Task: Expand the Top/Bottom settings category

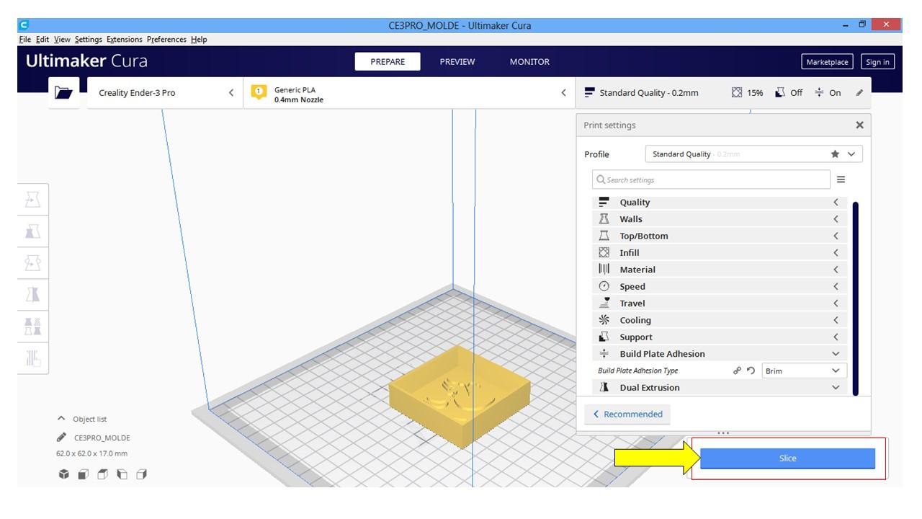Action: (x=719, y=236)
